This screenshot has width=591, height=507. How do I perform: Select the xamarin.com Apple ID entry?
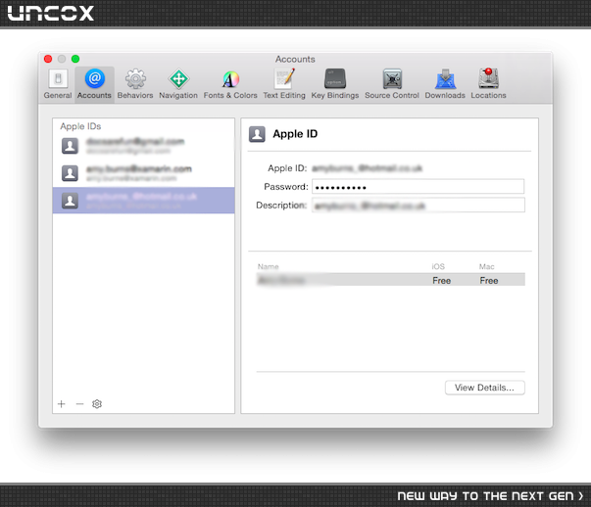(144, 173)
